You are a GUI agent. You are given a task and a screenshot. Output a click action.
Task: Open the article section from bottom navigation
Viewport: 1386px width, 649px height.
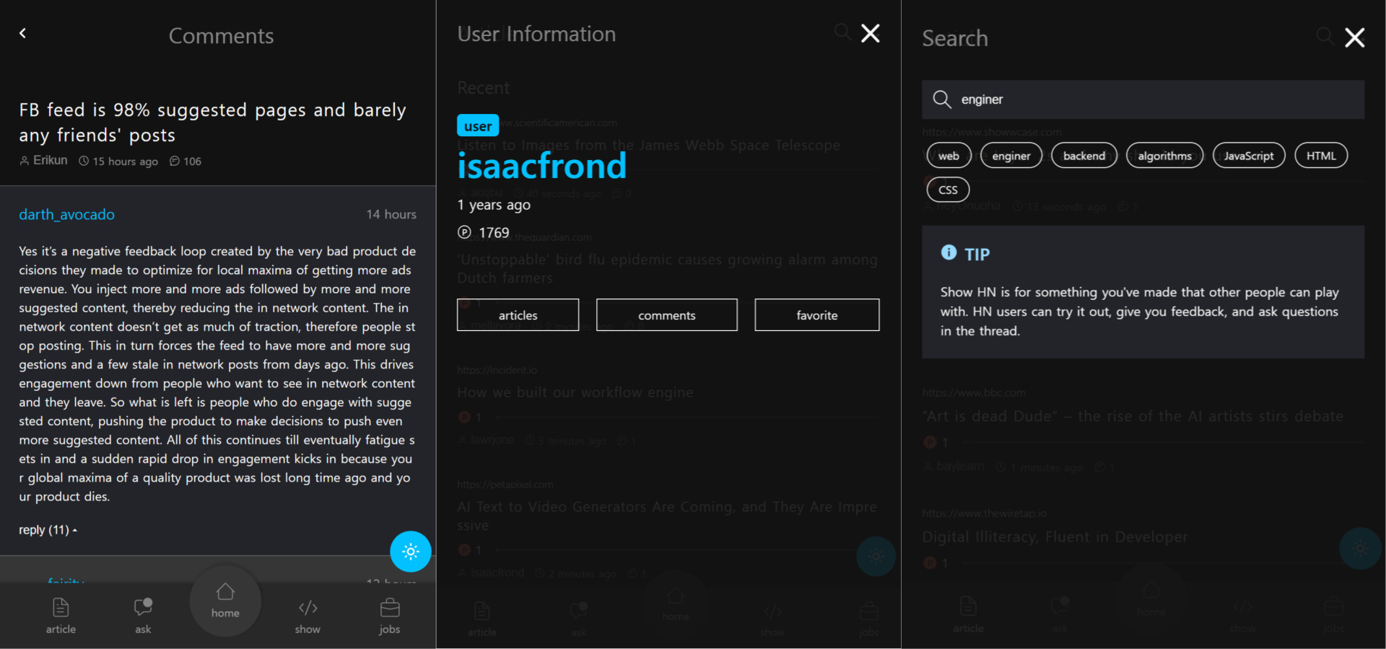click(x=61, y=614)
